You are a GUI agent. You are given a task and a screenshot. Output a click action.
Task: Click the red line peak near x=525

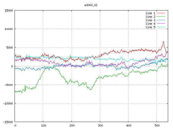click(164, 41)
